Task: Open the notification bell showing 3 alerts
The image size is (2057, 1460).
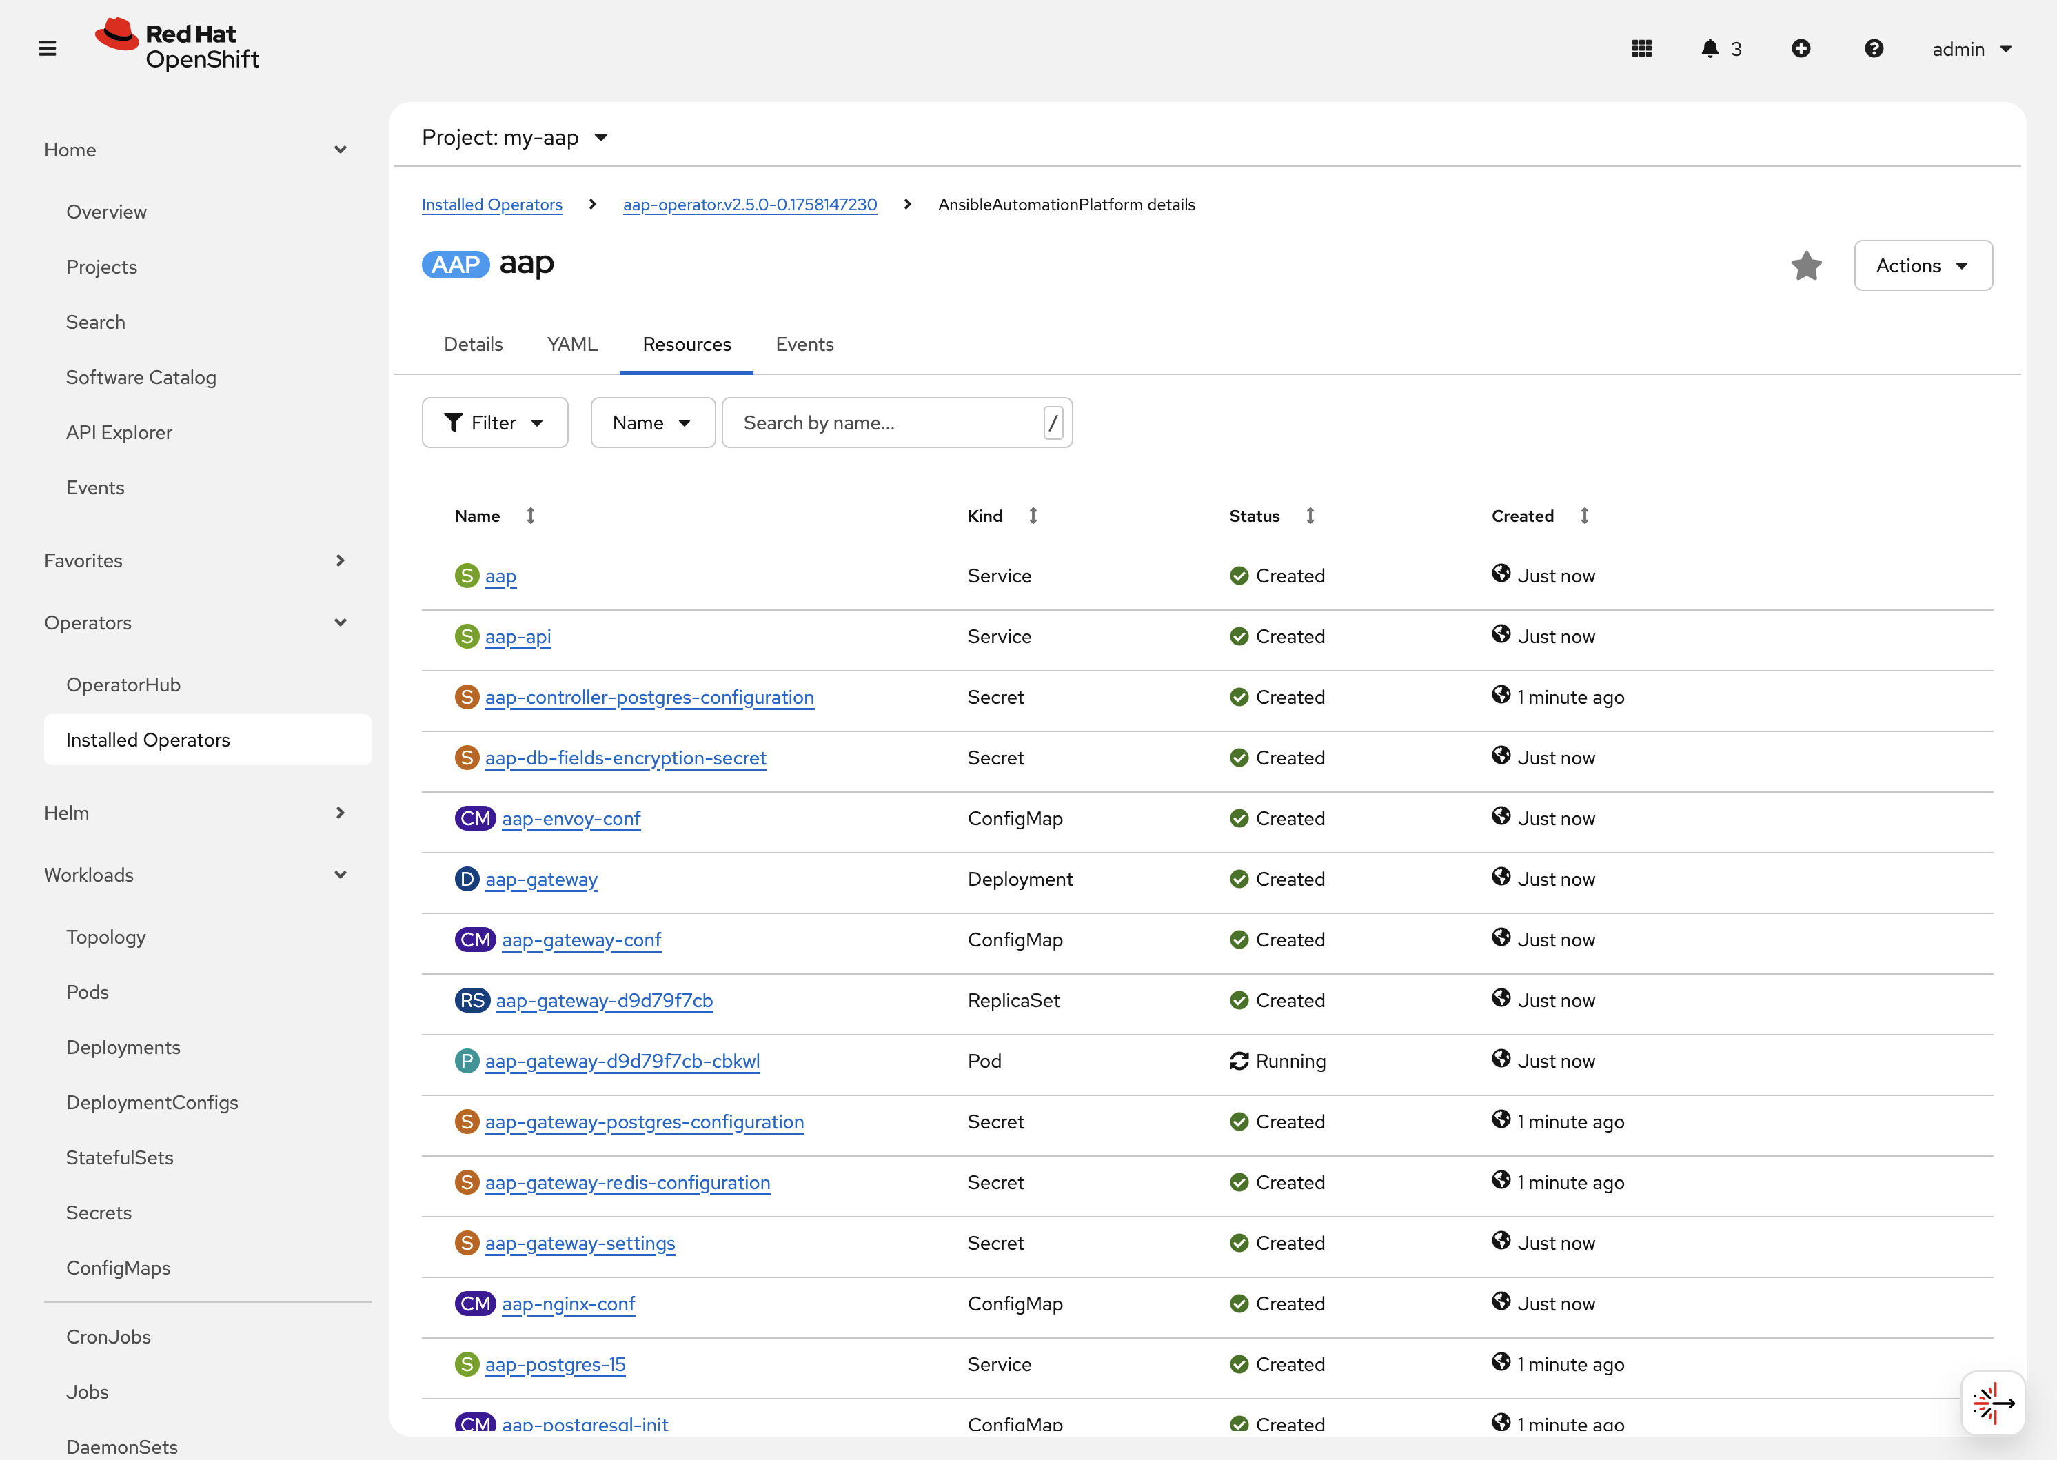Action: 1712,48
